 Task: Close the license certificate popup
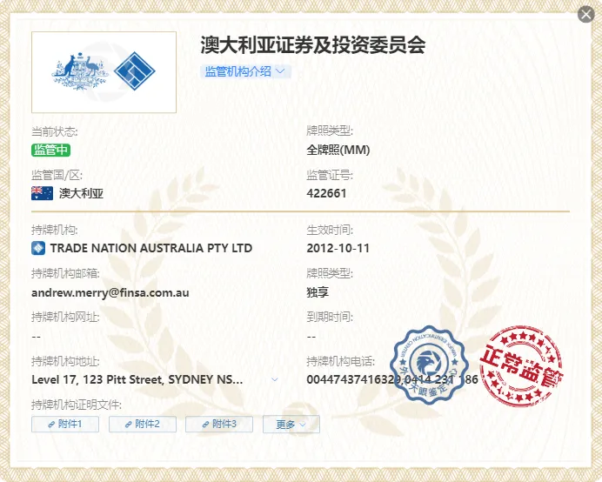[585, 14]
